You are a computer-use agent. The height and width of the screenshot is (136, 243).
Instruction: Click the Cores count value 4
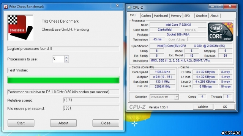[202, 97]
